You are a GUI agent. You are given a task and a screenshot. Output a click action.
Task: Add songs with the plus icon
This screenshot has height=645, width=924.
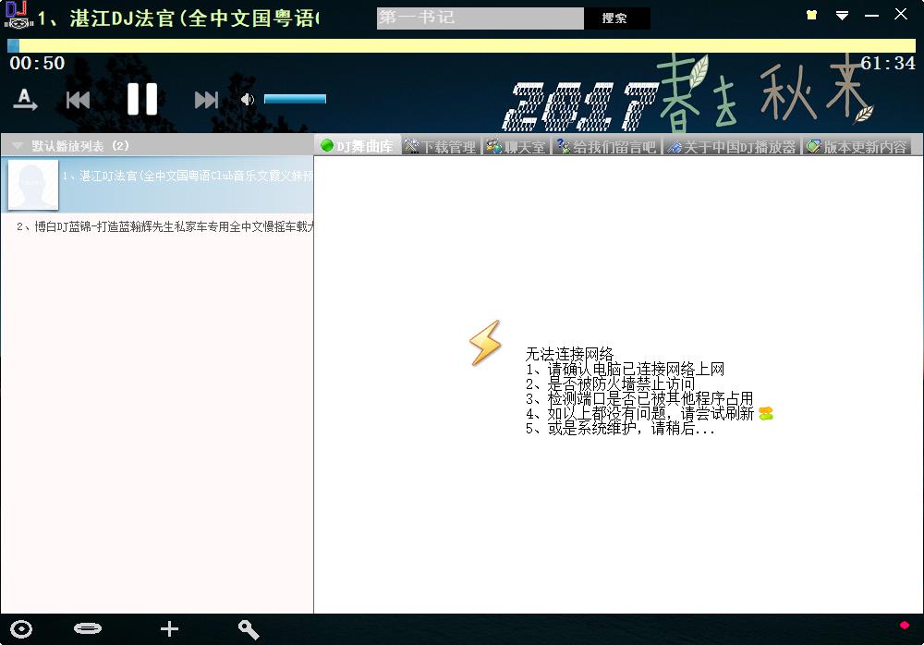[169, 629]
